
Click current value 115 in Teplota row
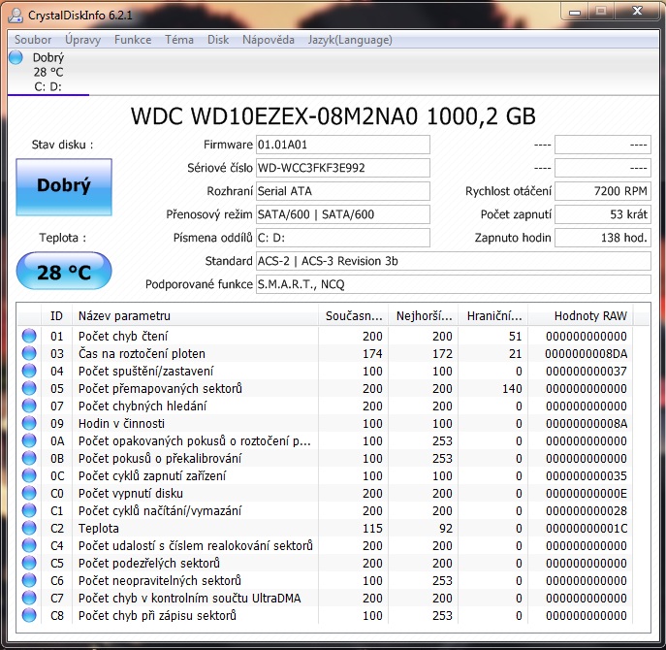[372, 528]
